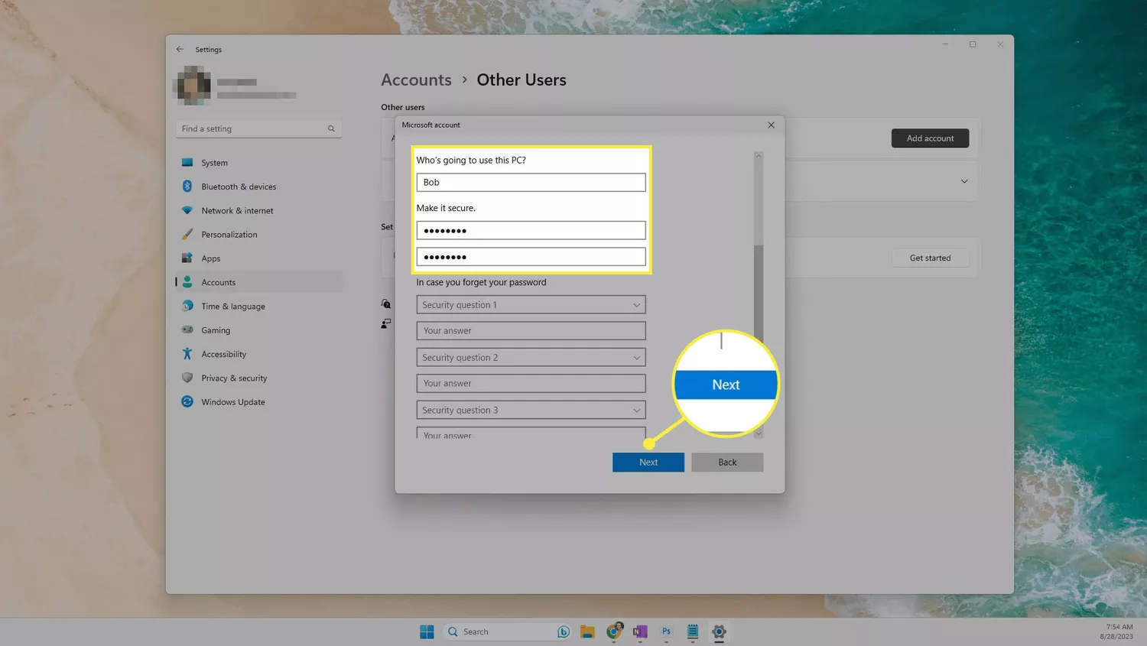Click the Back button in dialog
Image resolution: width=1147 pixels, height=646 pixels.
point(727,462)
